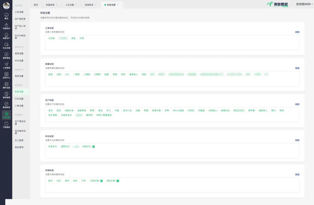Edit the 住户标签 section via 编辑

tap(297, 104)
